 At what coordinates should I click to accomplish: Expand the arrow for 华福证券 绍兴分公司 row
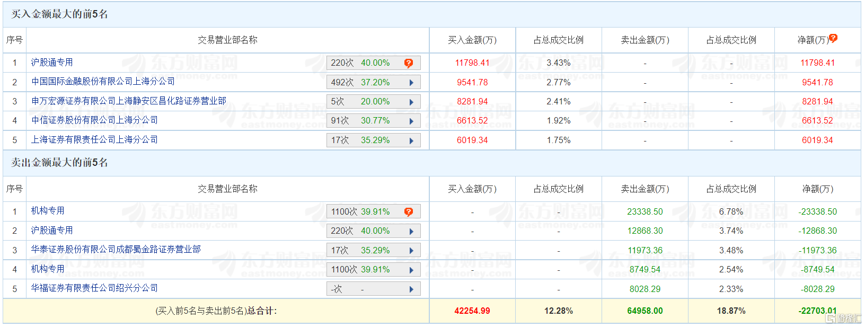click(x=411, y=289)
